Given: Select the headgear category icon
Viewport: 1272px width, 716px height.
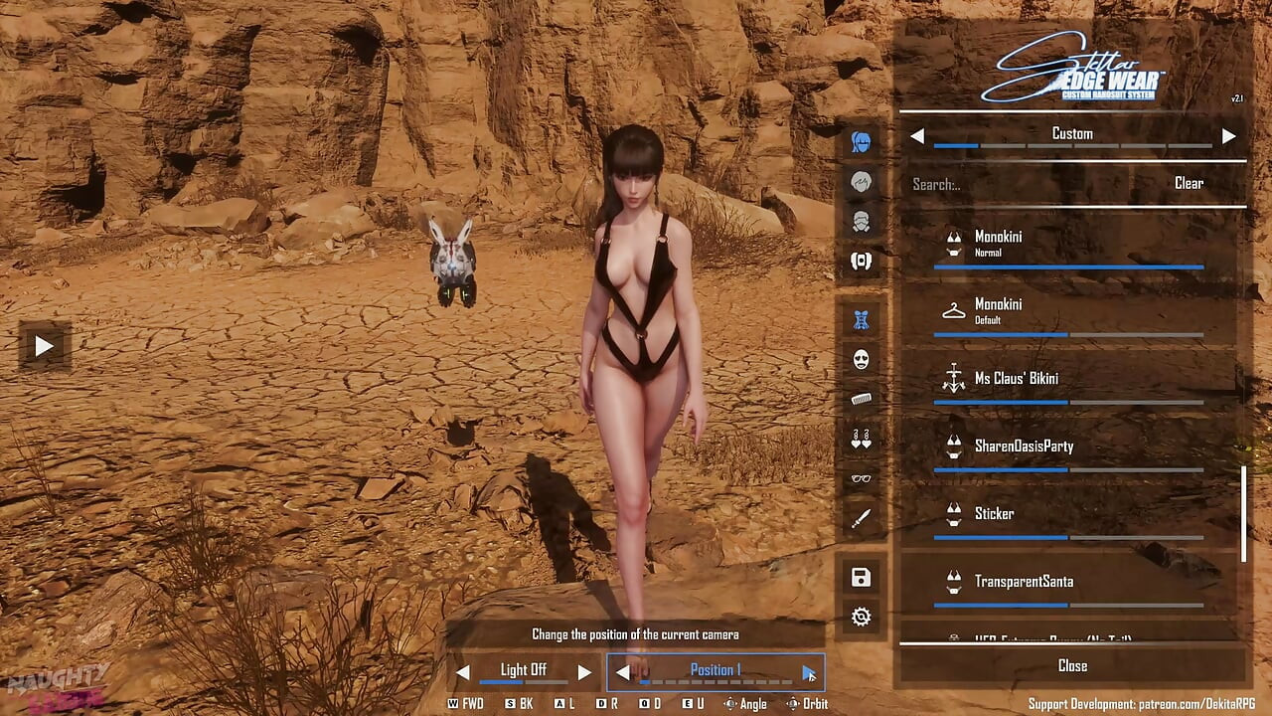Looking at the screenshot, I should point(861,260).
